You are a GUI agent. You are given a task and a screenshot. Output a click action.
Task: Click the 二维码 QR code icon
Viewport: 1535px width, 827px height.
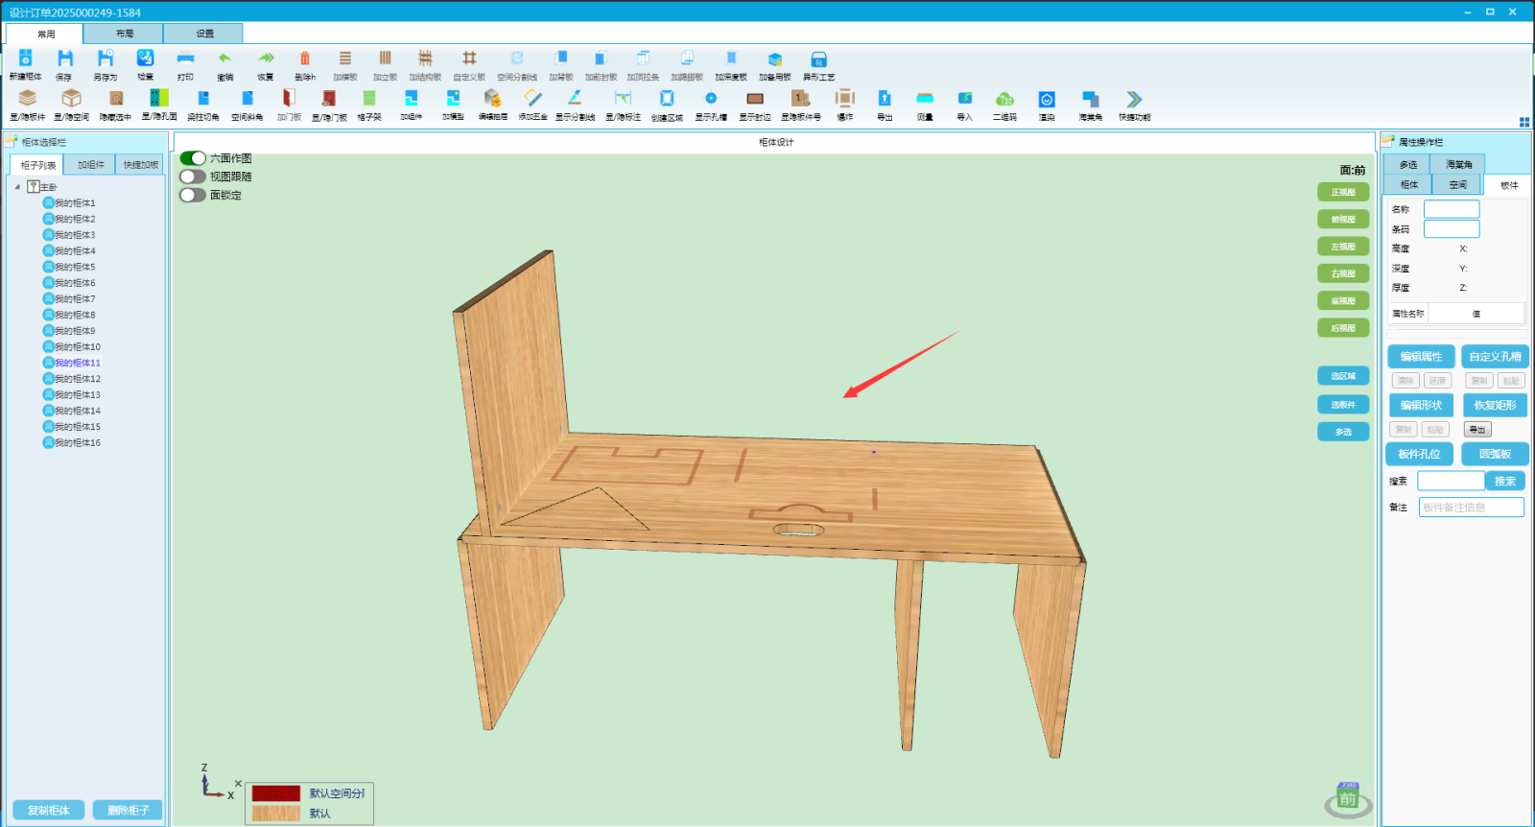click(1004, 99)
